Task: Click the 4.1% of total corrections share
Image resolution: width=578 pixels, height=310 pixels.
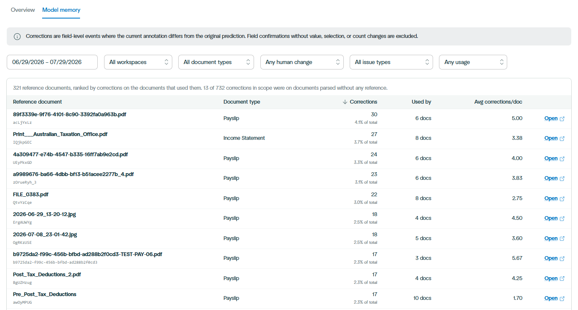Action: tap(366, 123)
